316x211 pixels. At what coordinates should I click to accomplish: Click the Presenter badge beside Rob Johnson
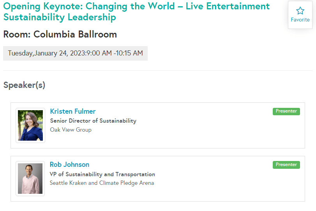pyautogui.click(x=286, y=165)
